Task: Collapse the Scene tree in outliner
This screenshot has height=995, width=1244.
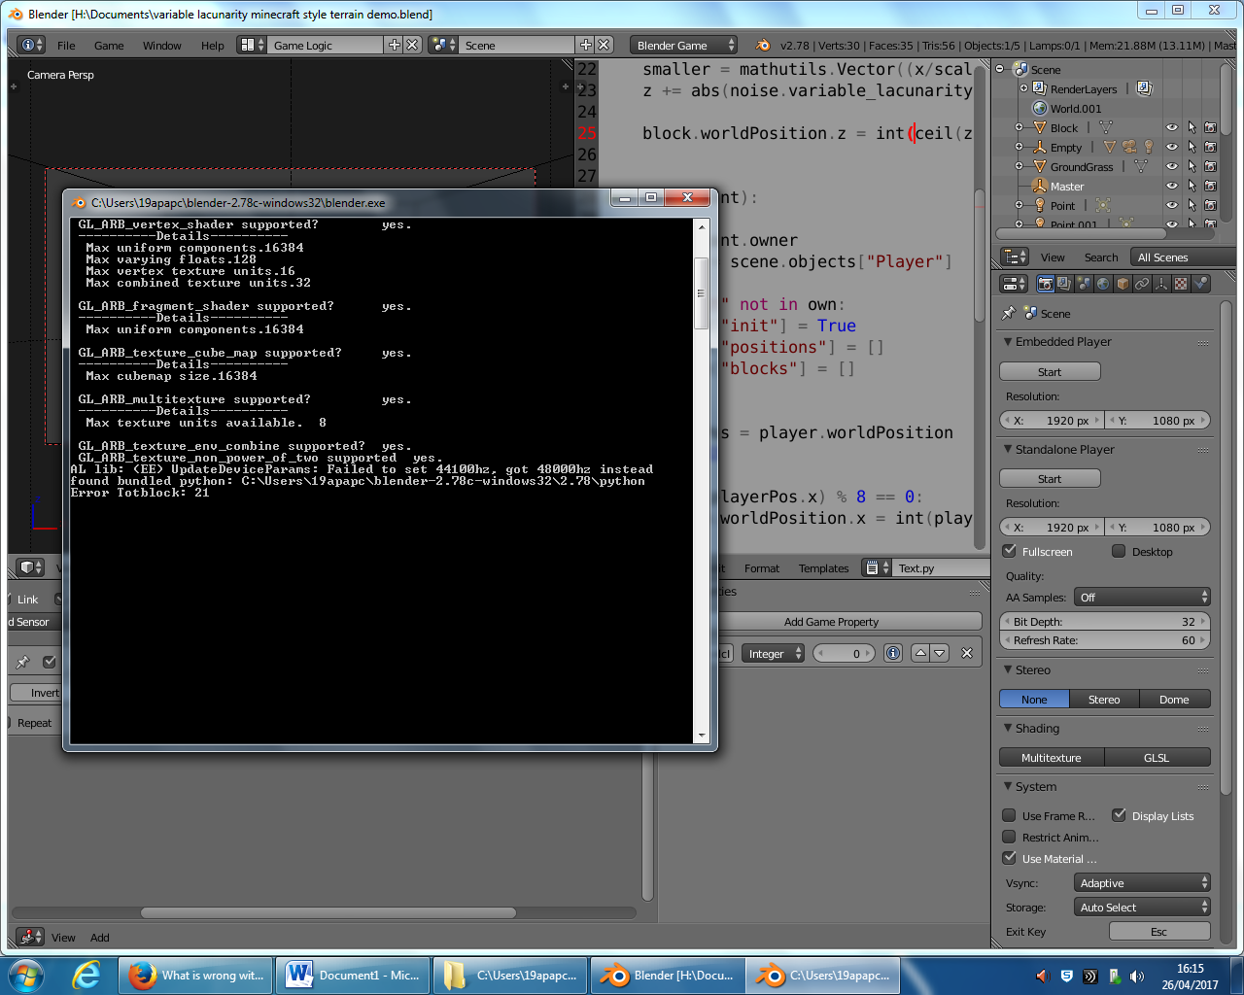Action: pyautogui.click(x=1000, y=69)
